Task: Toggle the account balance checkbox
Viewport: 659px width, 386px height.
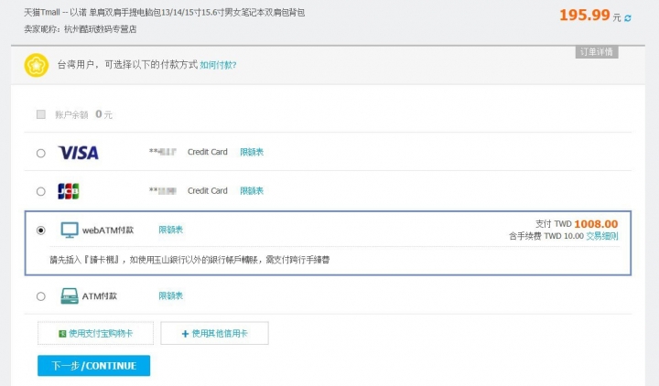Action: tap(41, 114)
